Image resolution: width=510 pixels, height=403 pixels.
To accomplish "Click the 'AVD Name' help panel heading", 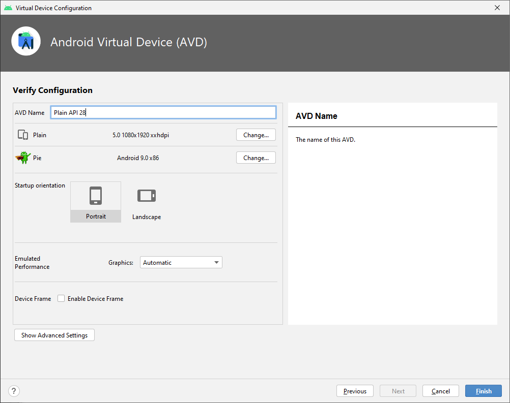I will tap(316, 116).
